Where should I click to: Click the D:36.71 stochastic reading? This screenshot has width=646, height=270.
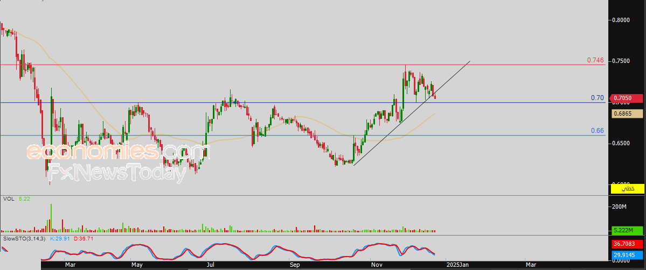[84, 238]
